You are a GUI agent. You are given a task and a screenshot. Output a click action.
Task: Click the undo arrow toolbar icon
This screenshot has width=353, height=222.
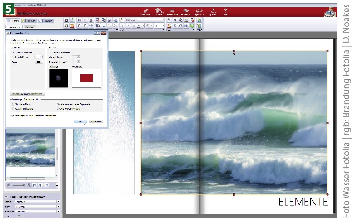pyautogui.click(x=79, y=20)
